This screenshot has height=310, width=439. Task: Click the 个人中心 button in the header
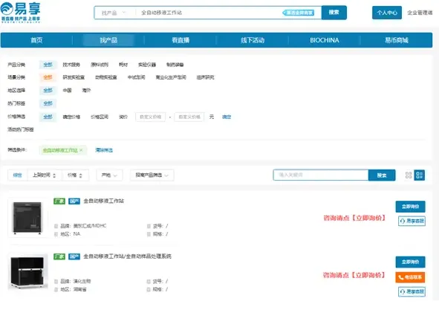pos(387,13)
